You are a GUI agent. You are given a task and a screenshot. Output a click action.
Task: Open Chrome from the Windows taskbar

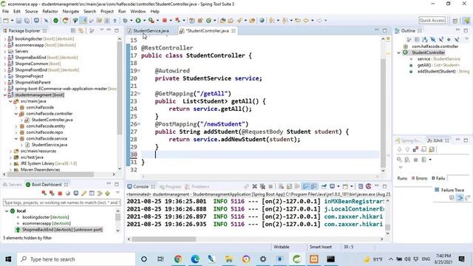[178, 259]
